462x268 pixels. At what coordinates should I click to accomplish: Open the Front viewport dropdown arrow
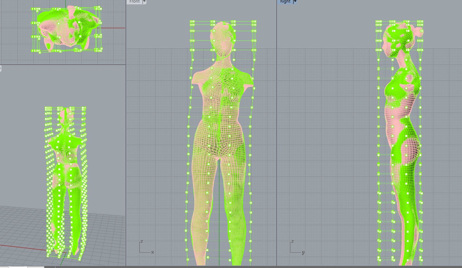pos(144,2)
